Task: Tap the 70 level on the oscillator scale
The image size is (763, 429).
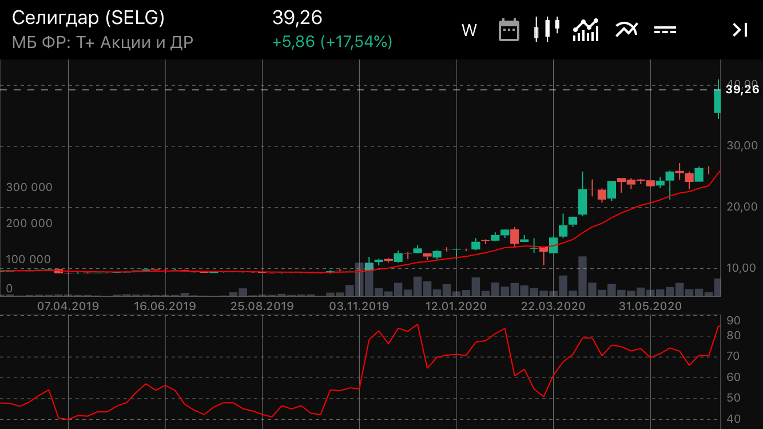Action: 734,356
